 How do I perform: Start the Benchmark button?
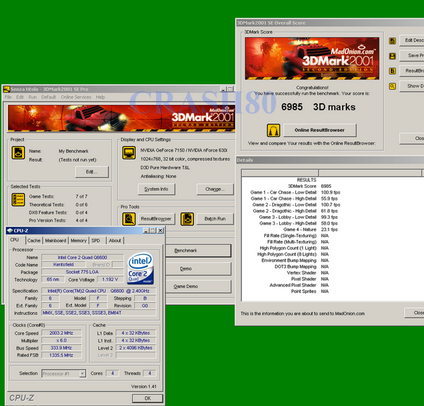point(199,251)
